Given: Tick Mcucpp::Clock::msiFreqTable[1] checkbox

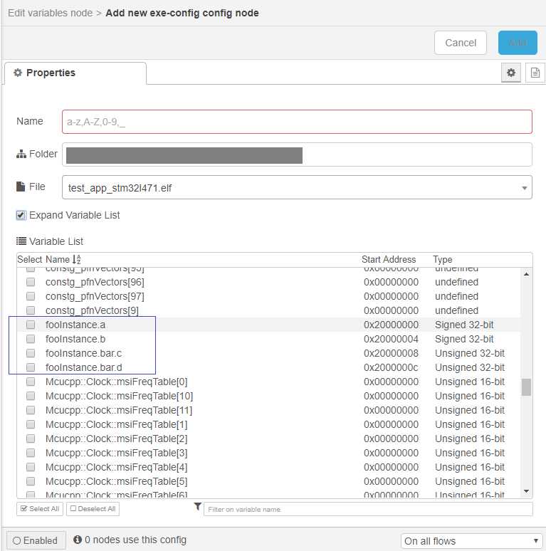Looking at the screenshot, I should 31,424.
